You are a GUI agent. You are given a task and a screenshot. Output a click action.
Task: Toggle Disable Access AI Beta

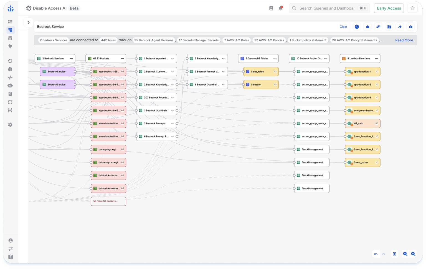pyautogui.click(x=52, y=8)
